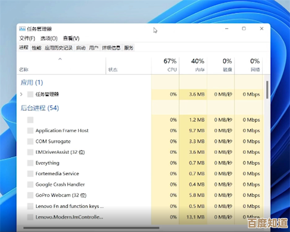290x232 pixels.
Task: Click the horizontal scrollbar at window bottom
Action: point(91,228)
